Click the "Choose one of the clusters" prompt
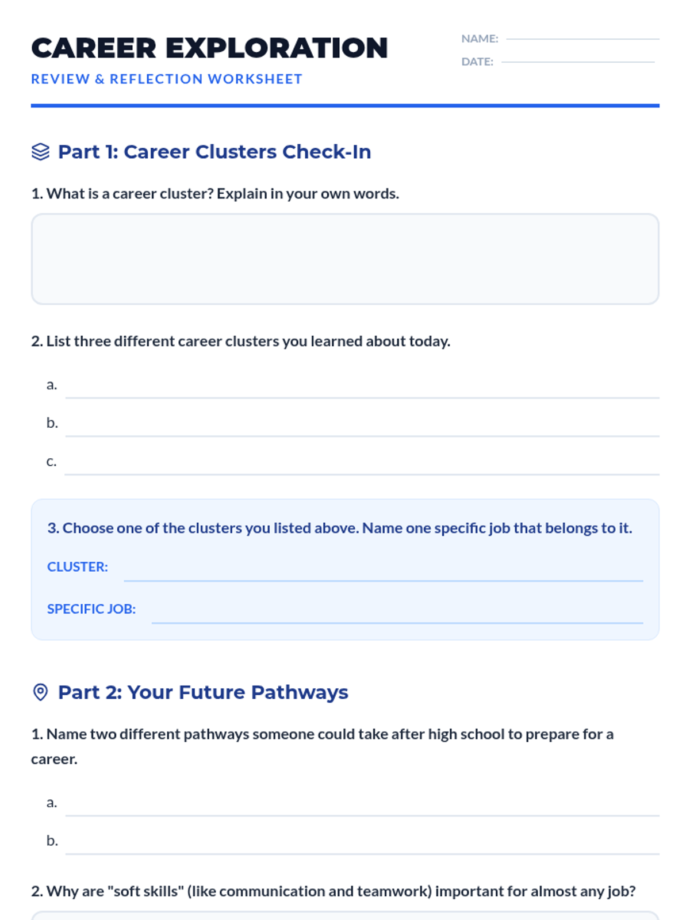 click(x=339, y=528)
